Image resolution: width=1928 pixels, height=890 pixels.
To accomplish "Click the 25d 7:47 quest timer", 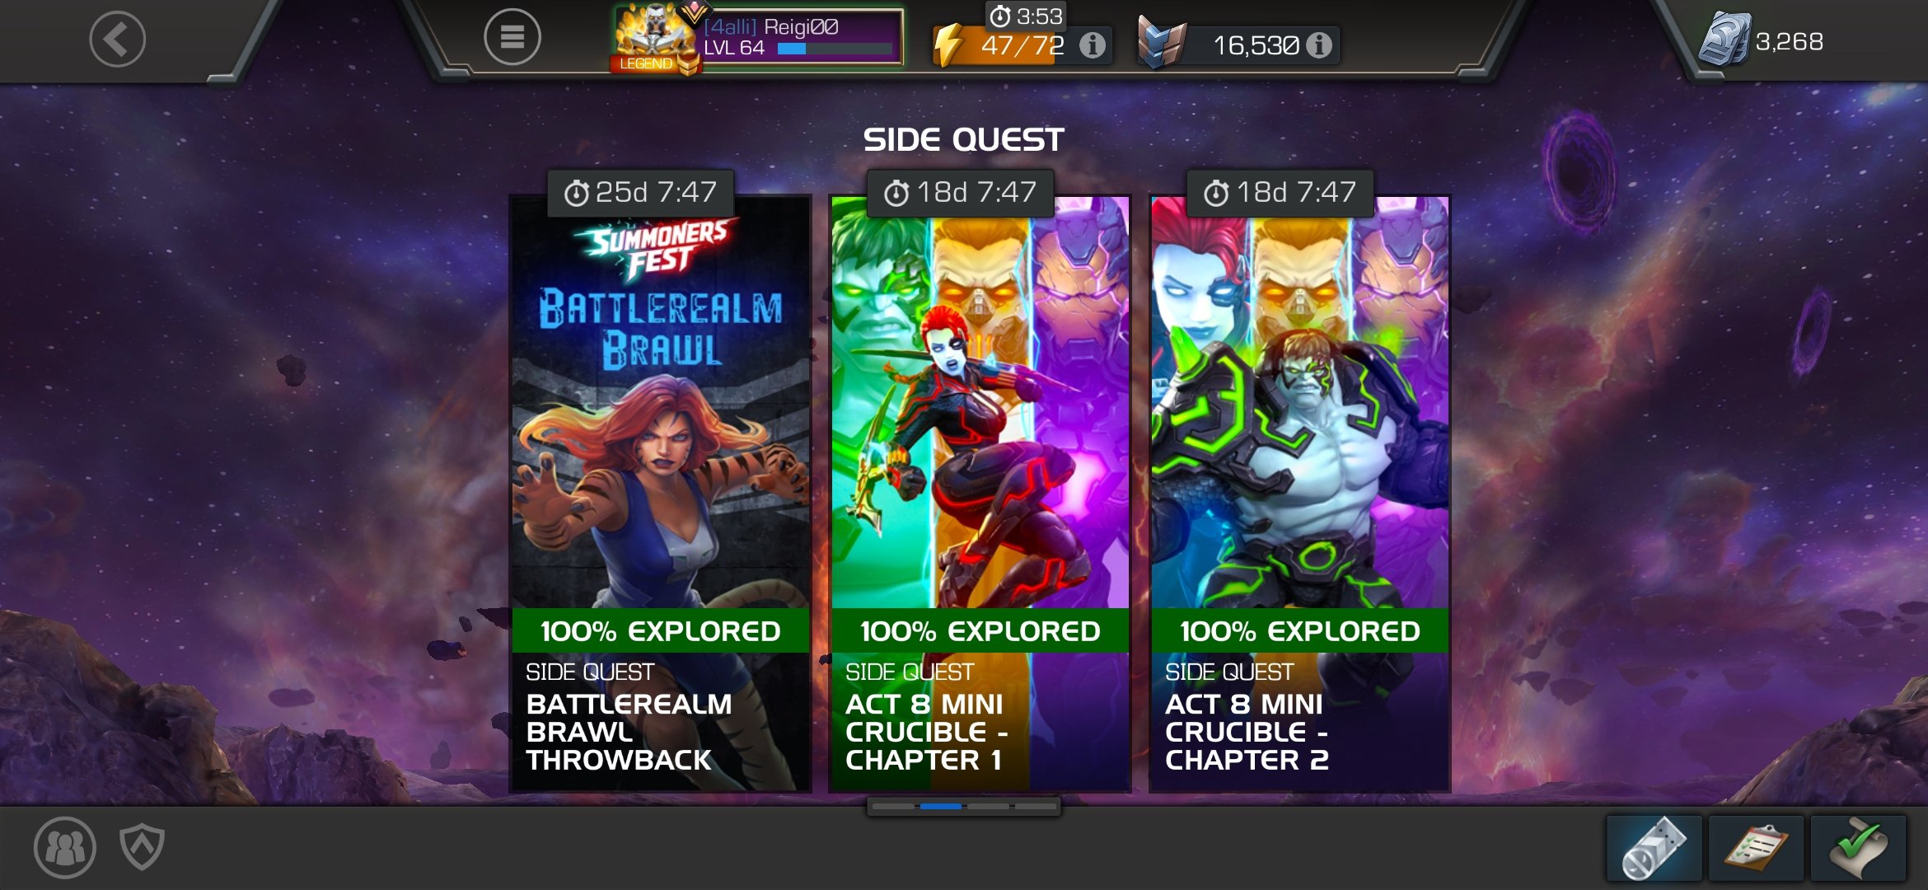I will coord(640,193).
